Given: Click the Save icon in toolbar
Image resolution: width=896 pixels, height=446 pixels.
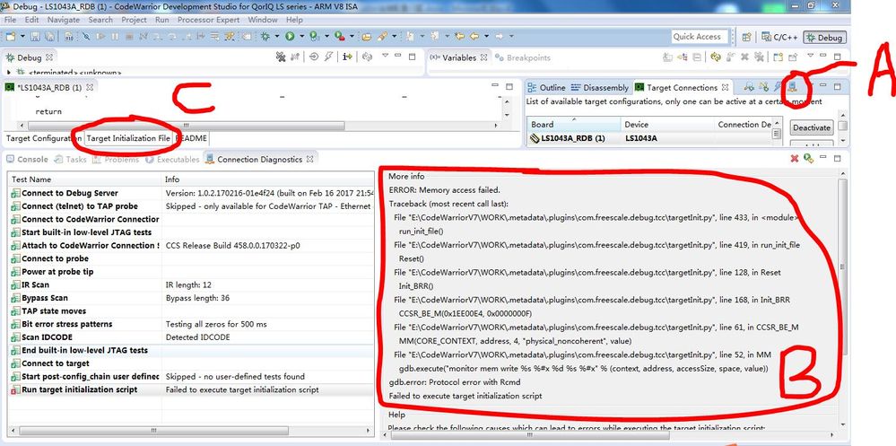Looking at the screenshot, I should coord(35,36).
